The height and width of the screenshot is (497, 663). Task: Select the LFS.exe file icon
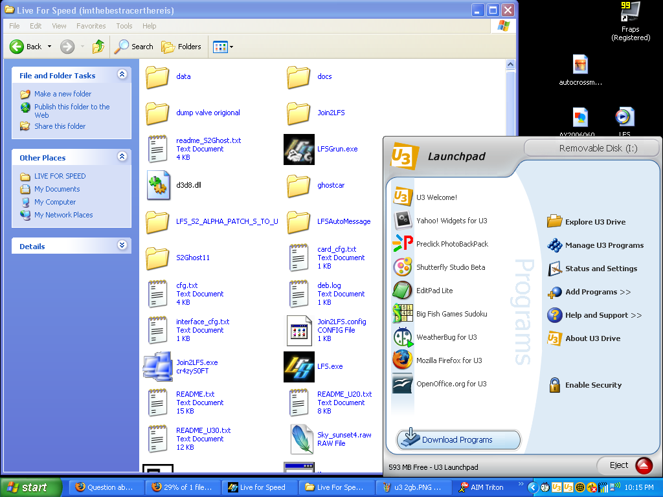pos(299,366)
